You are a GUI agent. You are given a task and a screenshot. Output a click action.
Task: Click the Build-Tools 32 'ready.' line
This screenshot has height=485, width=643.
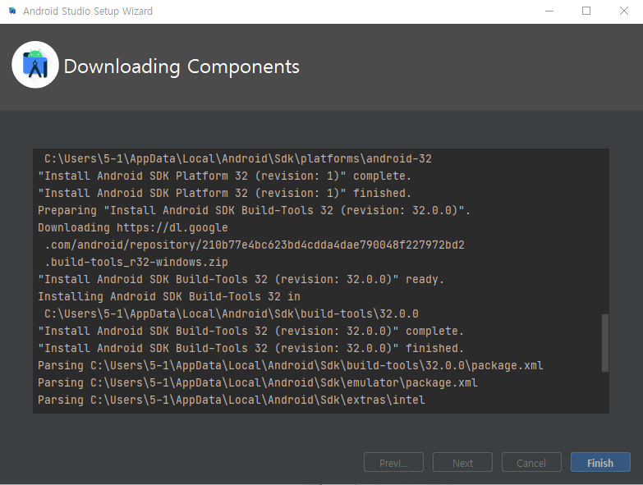pos(241,279)
